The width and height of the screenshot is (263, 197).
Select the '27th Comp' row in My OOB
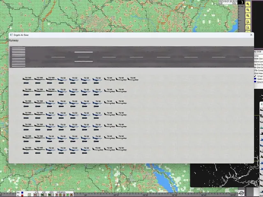tap(258, 70)
